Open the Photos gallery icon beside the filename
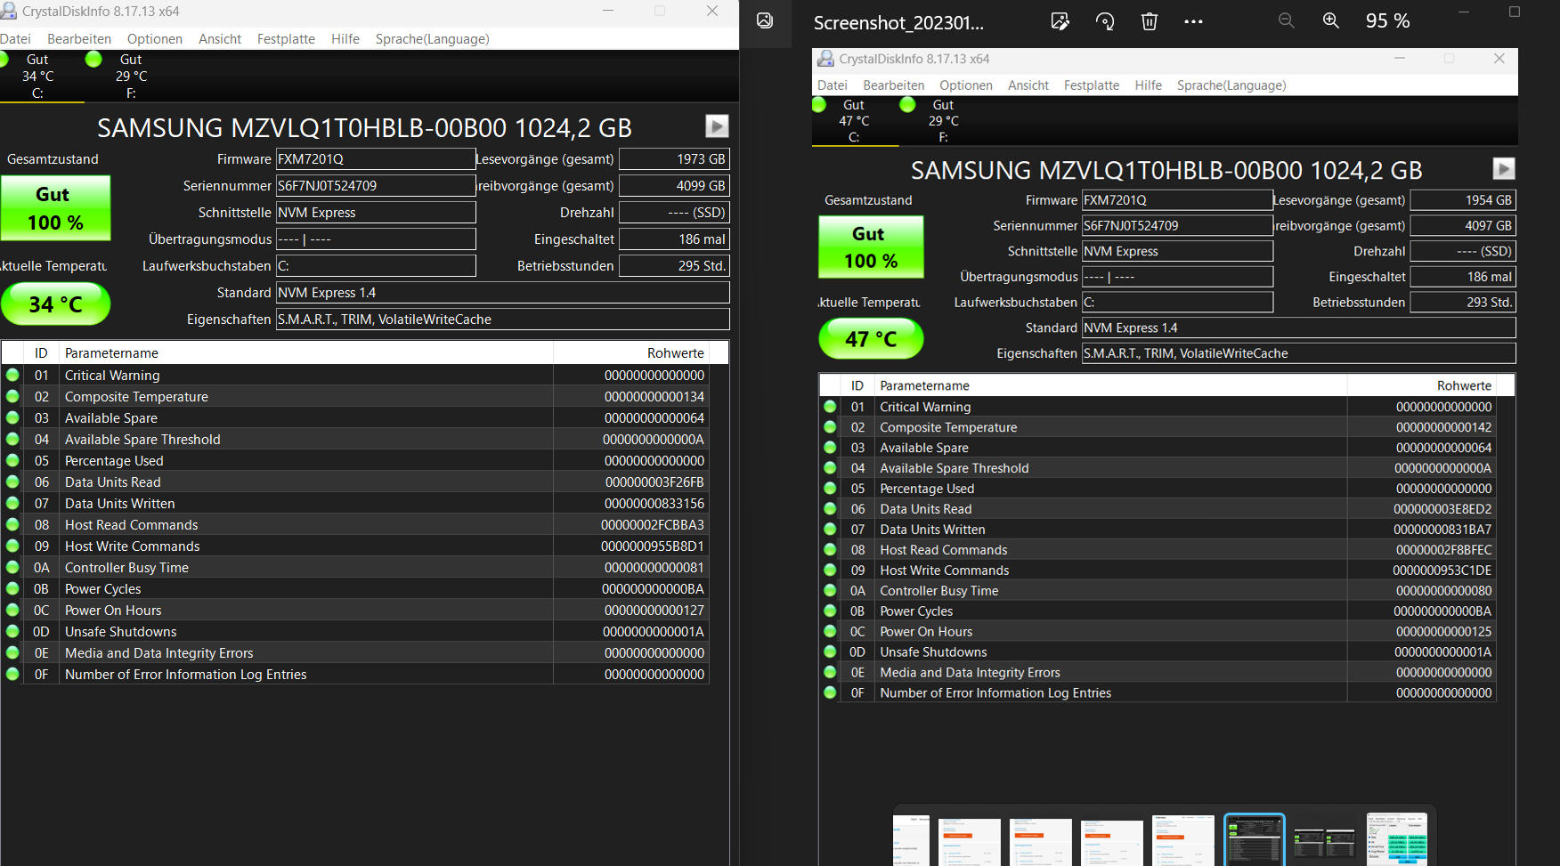The width and height of the screenshot is (1560, 866). [x=765, y=20]
